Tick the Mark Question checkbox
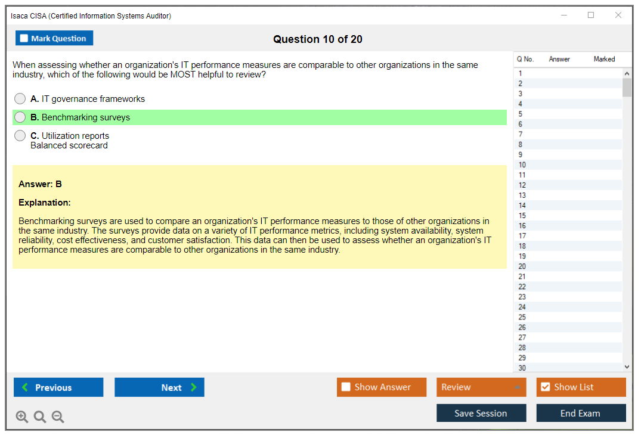Viewport: 641px width, 438px height. 24,38
